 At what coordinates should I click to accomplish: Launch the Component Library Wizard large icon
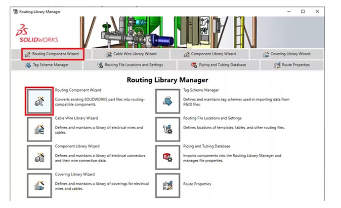coord(39,157)
